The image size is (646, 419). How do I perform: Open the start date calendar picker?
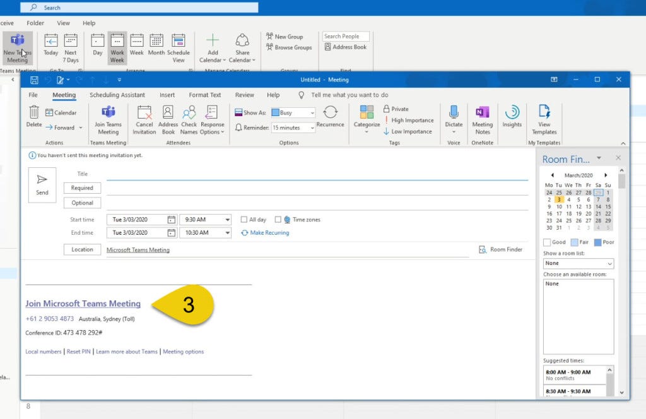tap(172, 220)
